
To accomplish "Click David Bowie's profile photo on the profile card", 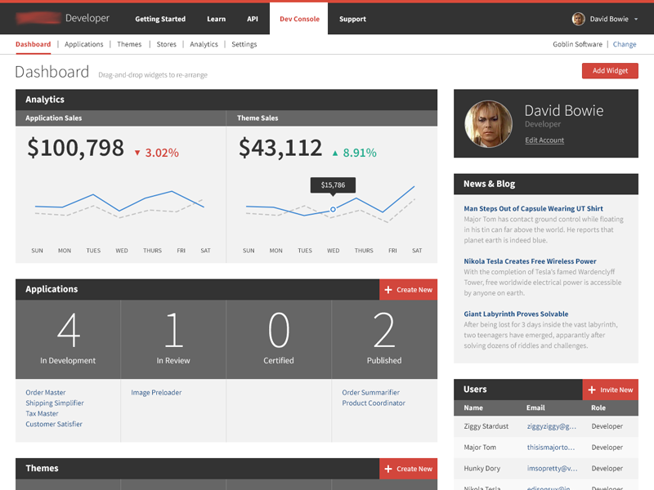I will 488,123.
